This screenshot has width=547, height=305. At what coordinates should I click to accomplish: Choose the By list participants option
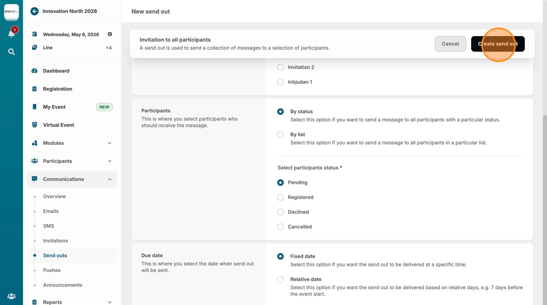point(280,134)
